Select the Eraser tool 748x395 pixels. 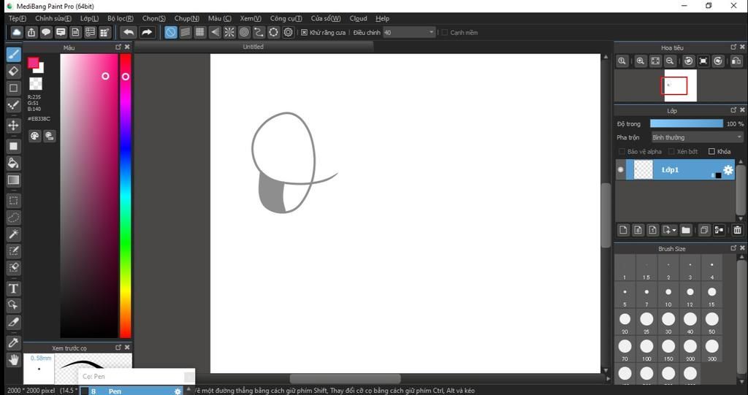[x=13, y=72]
